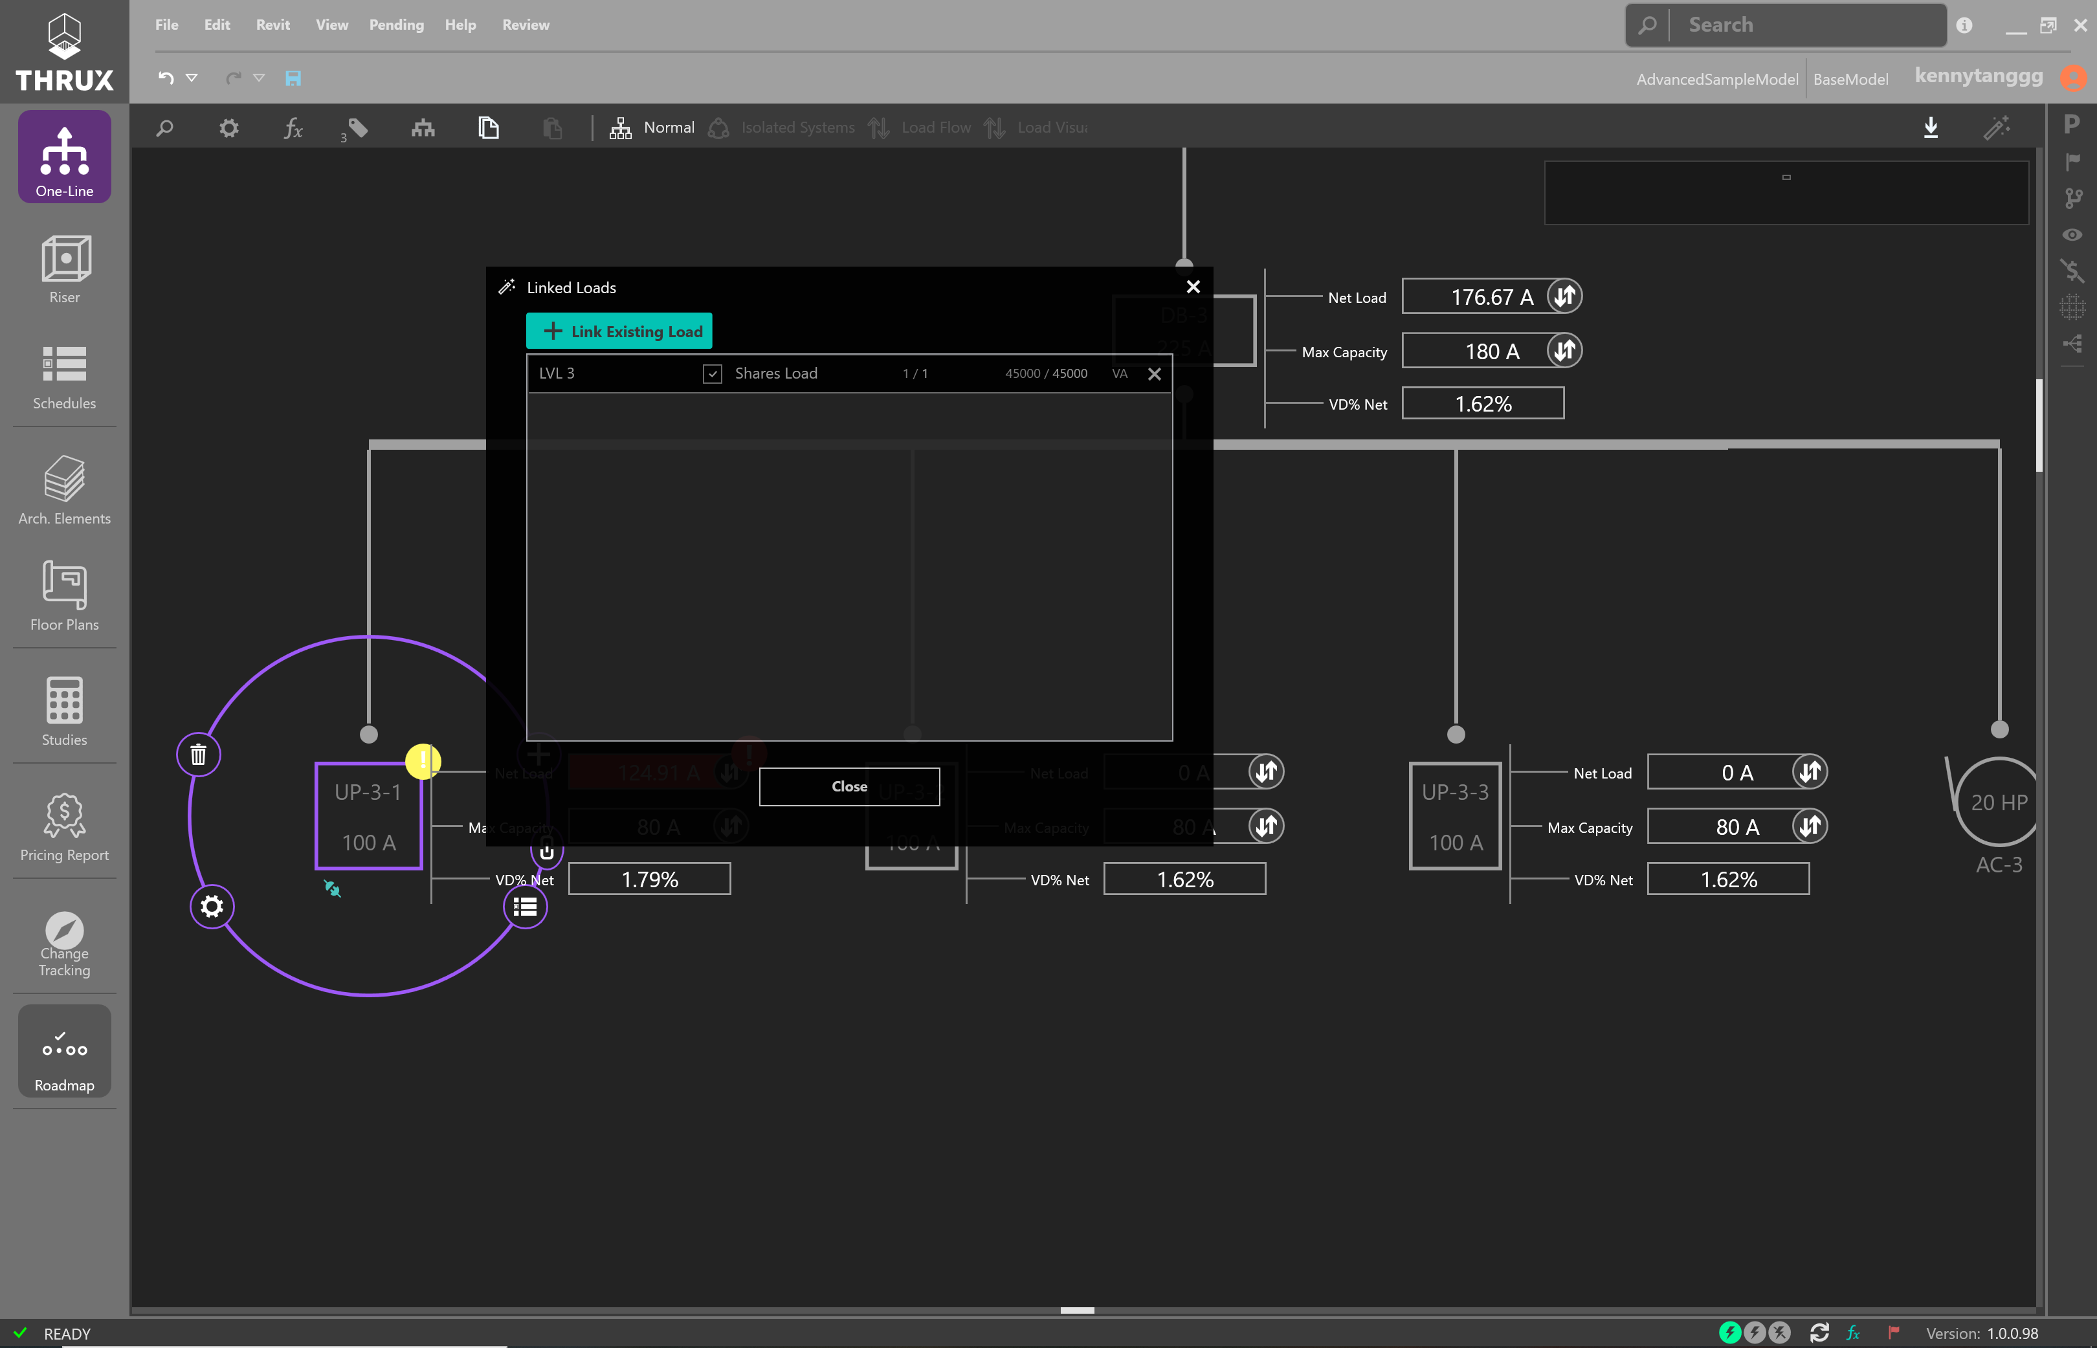Open the Roadmap panel

[64, 1051]
